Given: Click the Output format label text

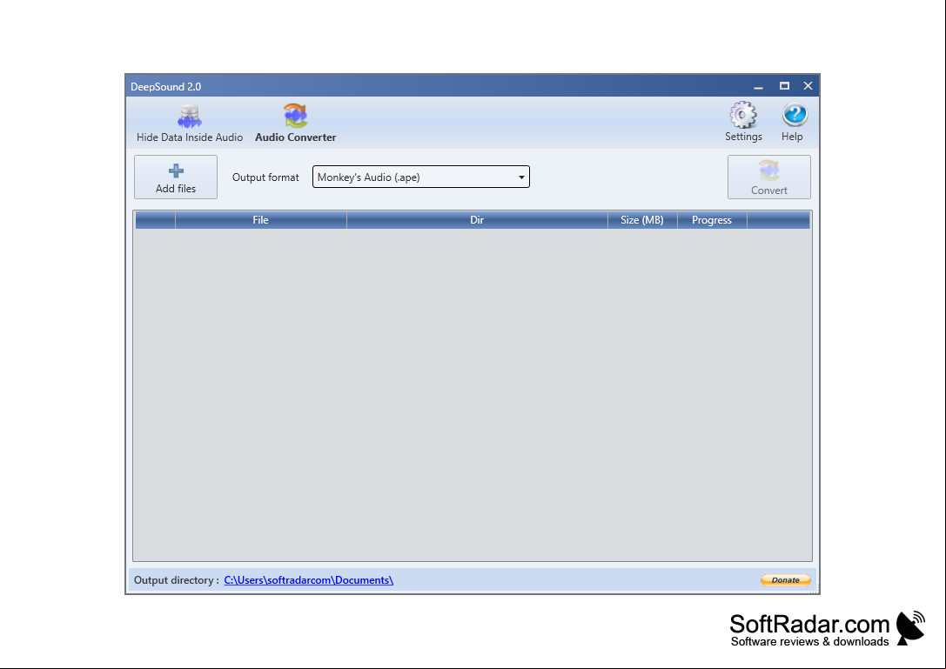Looking at the screenshot, I should [x=265, y=177].
